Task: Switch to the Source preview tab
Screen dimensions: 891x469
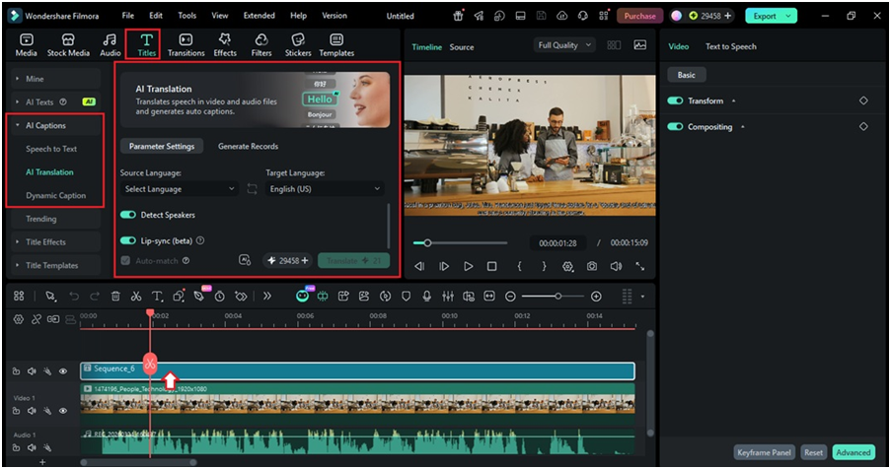Action: 462,47
